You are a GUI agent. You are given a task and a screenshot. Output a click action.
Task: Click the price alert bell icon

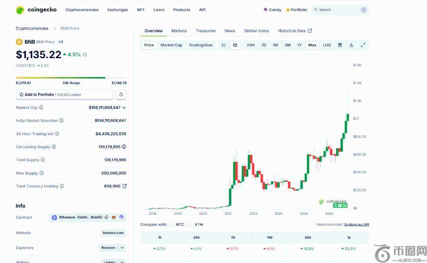click(121, 94)
